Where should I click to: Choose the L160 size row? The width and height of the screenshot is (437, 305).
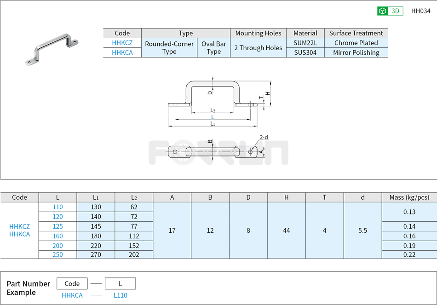(x=58, y=236)
